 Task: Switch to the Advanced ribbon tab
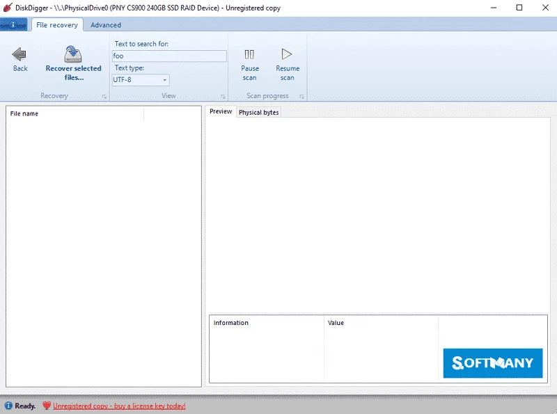coord(106,25)
